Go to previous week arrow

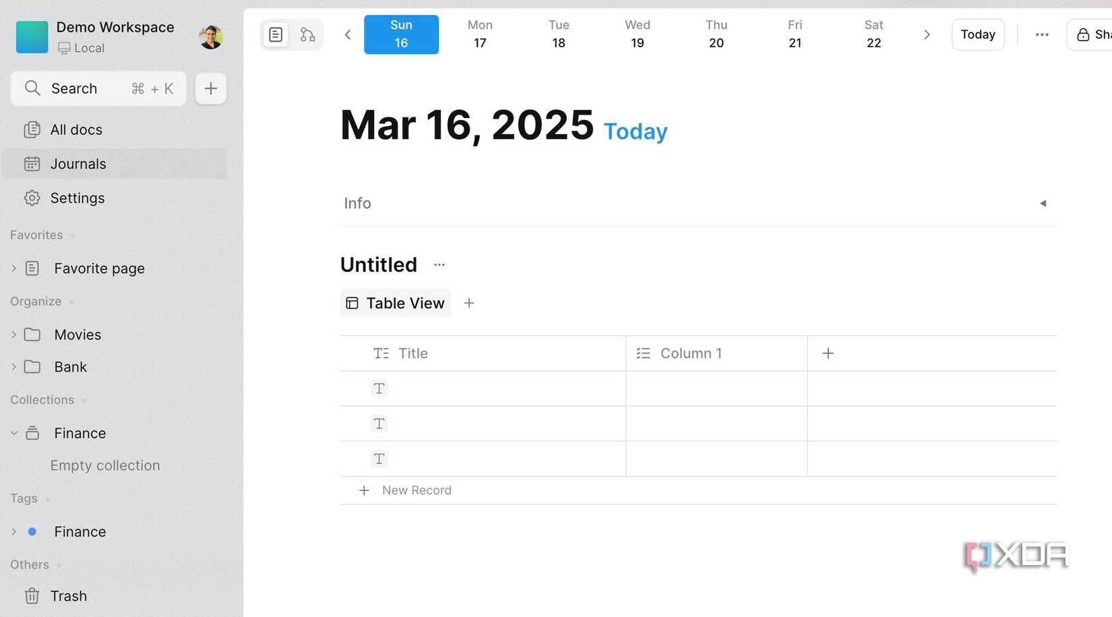pos(348,34)
